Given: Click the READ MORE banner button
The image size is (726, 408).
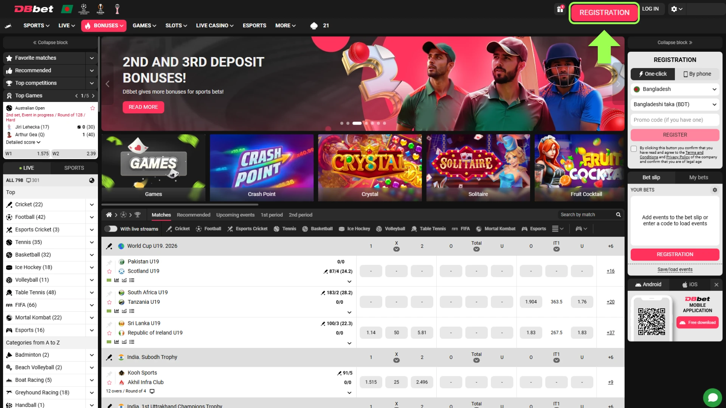Looking at the screenshot, I should (143, 107).
